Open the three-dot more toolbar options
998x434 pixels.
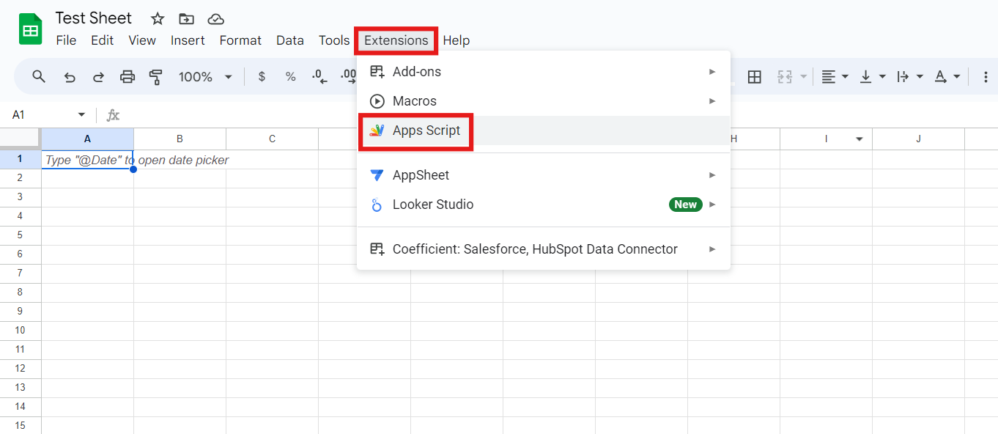point(986,76)
